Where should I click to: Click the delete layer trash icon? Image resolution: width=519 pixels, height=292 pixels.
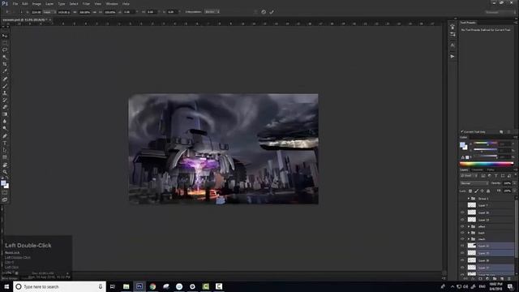tap(508, 279)
